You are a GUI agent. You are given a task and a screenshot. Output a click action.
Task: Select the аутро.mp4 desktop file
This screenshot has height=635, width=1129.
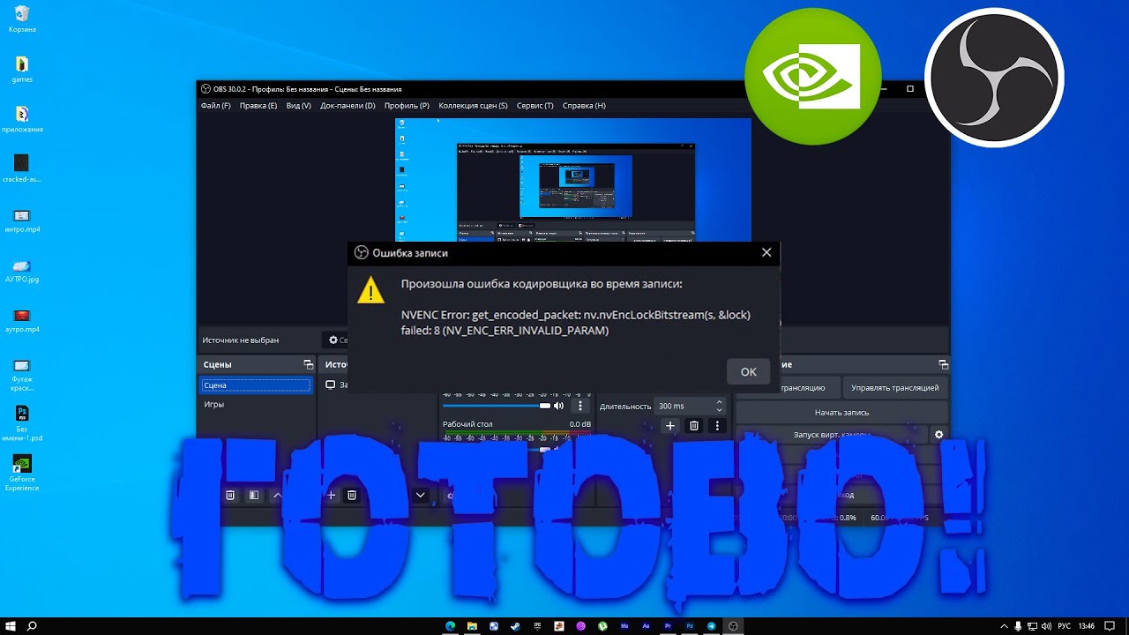pos(22,321)
